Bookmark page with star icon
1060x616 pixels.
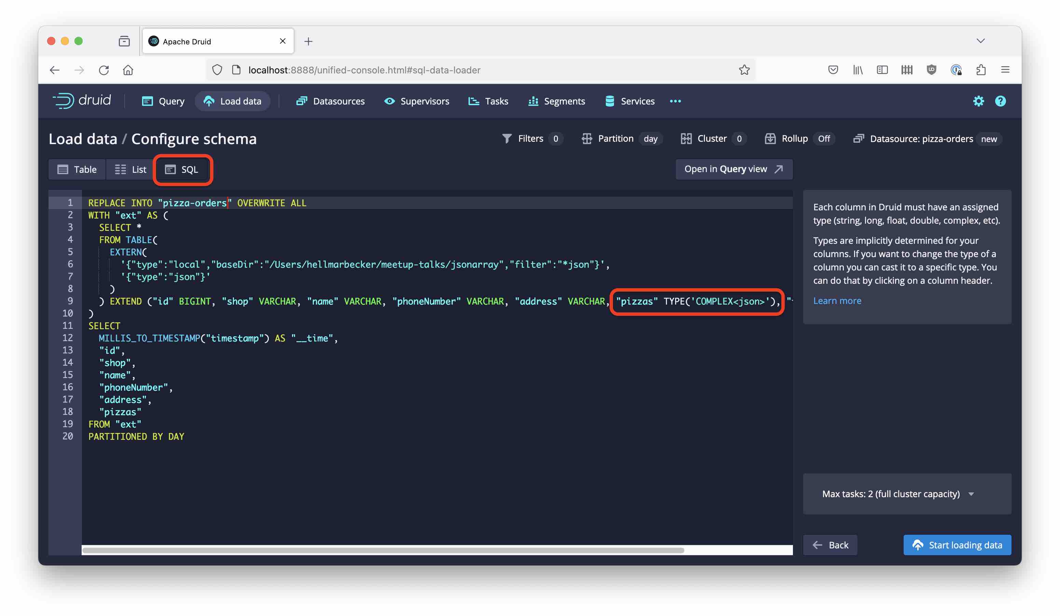[744, 70]
